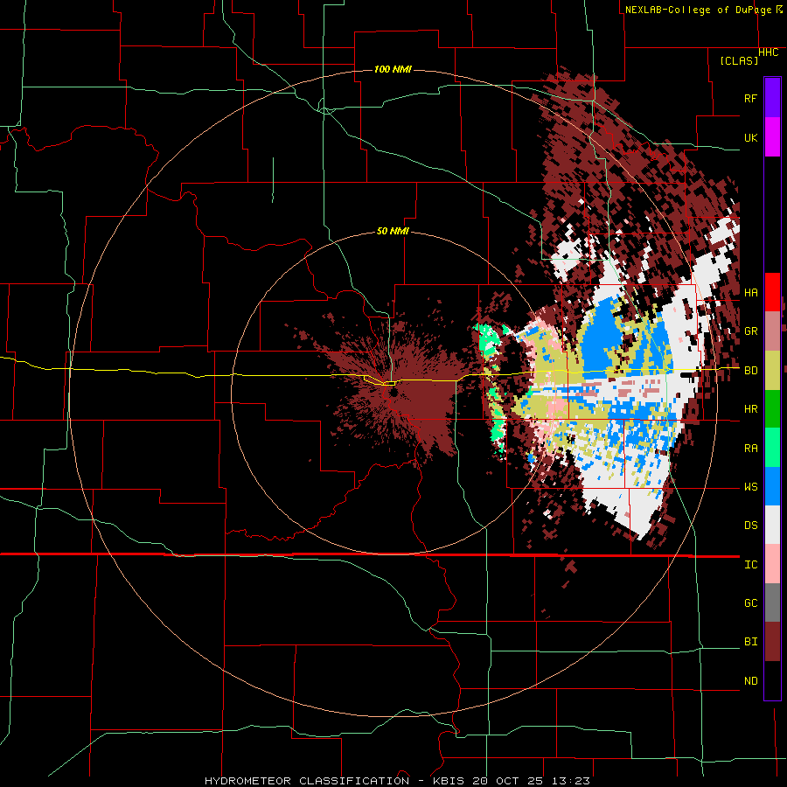Click the HR legend label

(x=750, y=409)
